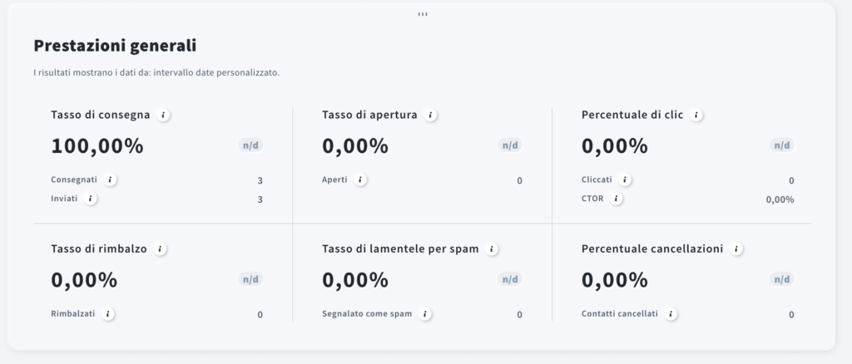Click the Rimbalzati info icon
852x364 pixels.
108,313
